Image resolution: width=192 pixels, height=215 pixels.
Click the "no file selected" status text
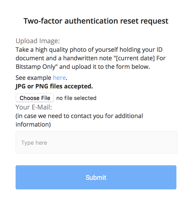(76, 98)
